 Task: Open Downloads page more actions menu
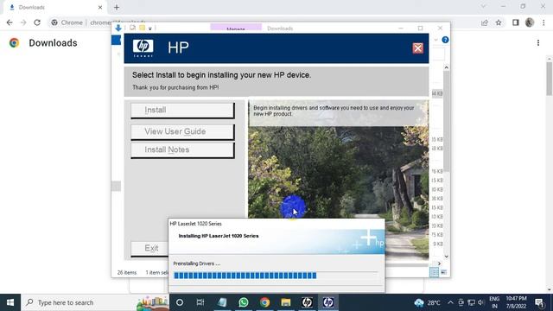(538, 42)
